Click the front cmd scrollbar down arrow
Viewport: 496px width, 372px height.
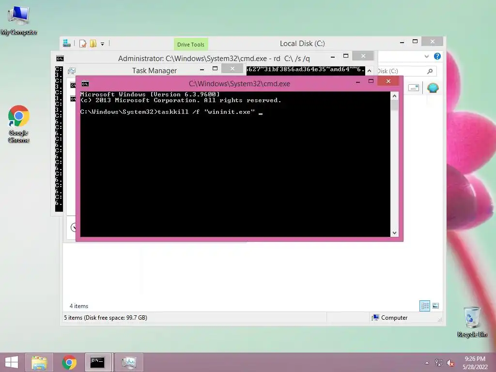pos(394,233)
